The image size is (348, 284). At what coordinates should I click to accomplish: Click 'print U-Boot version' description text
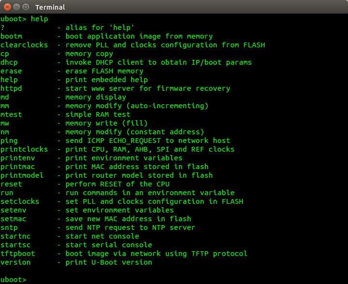[x=108, y=262]
